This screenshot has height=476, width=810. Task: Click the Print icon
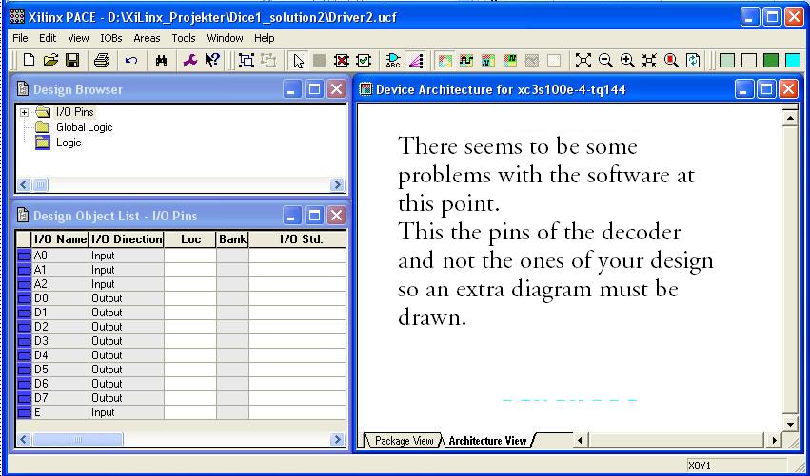point(102,61)
